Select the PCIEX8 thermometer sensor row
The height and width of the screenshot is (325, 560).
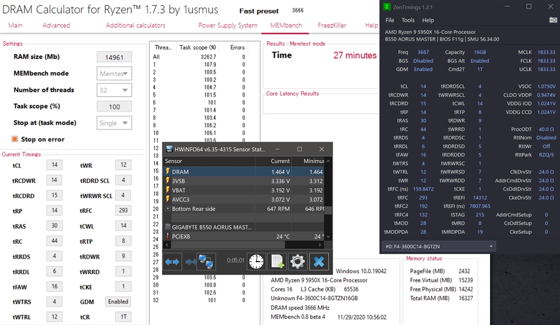(244, 237)
